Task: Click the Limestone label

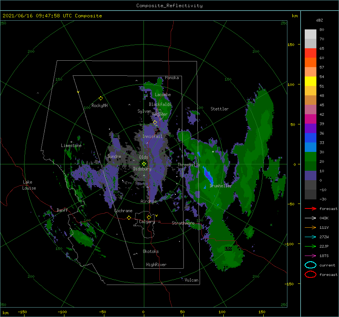Action: pyautogui.click(x=71, y=145)
